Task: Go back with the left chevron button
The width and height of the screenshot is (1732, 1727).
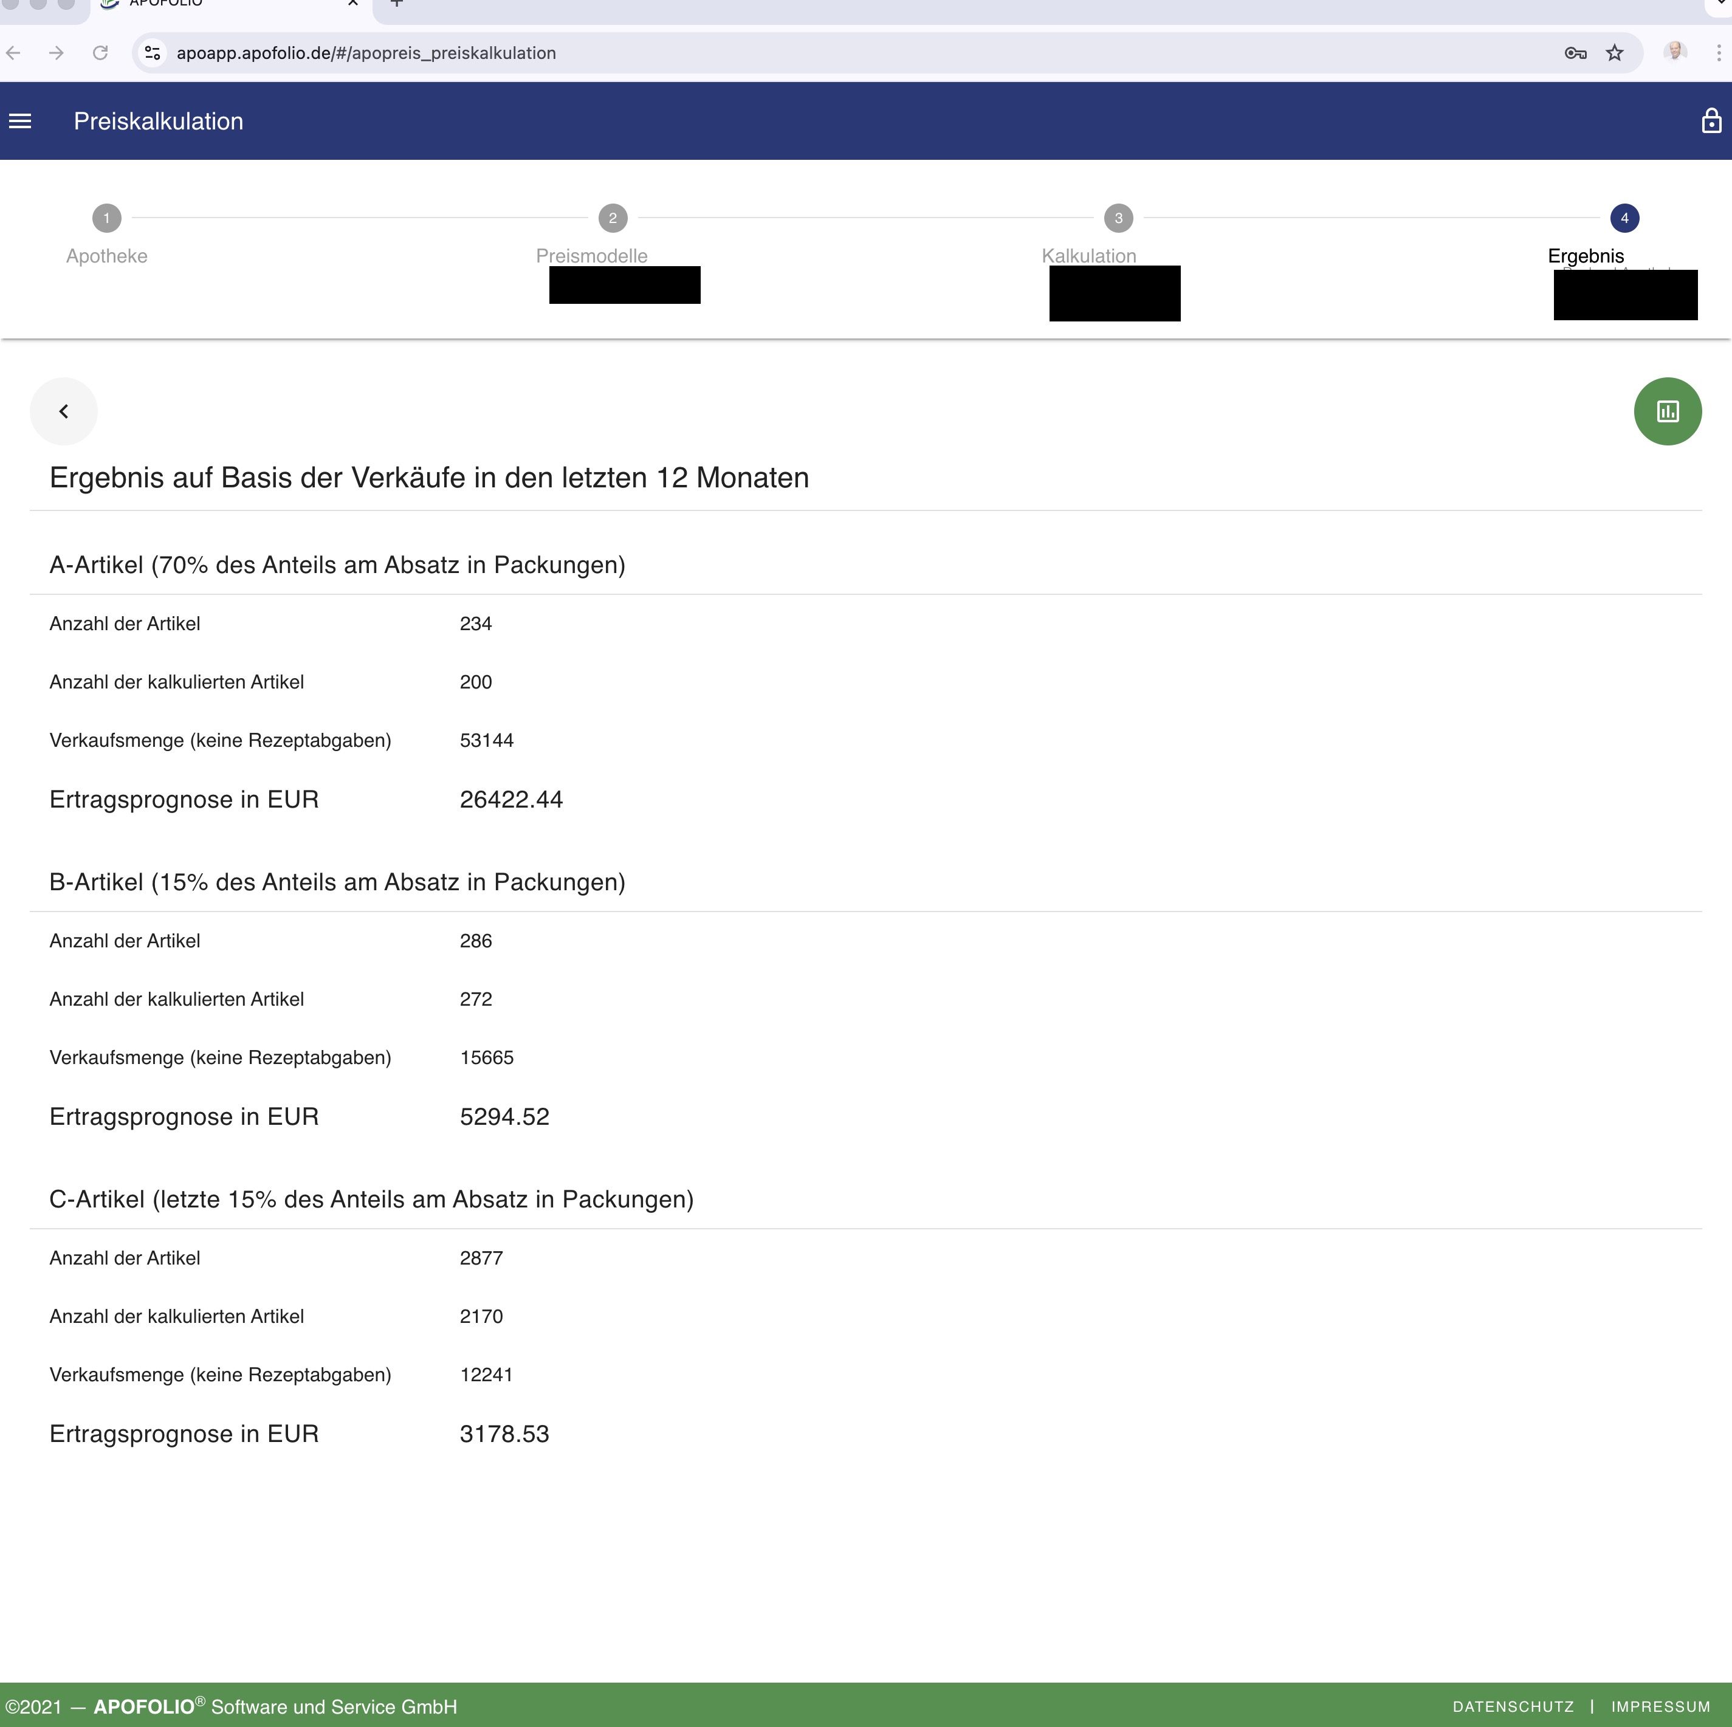Action: [x=64, y=411]
